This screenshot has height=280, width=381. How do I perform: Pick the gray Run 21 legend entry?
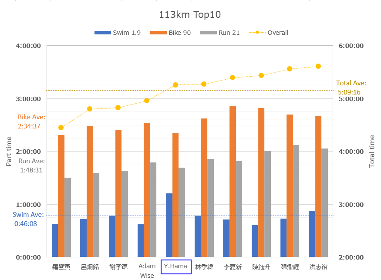coord(220,33)
